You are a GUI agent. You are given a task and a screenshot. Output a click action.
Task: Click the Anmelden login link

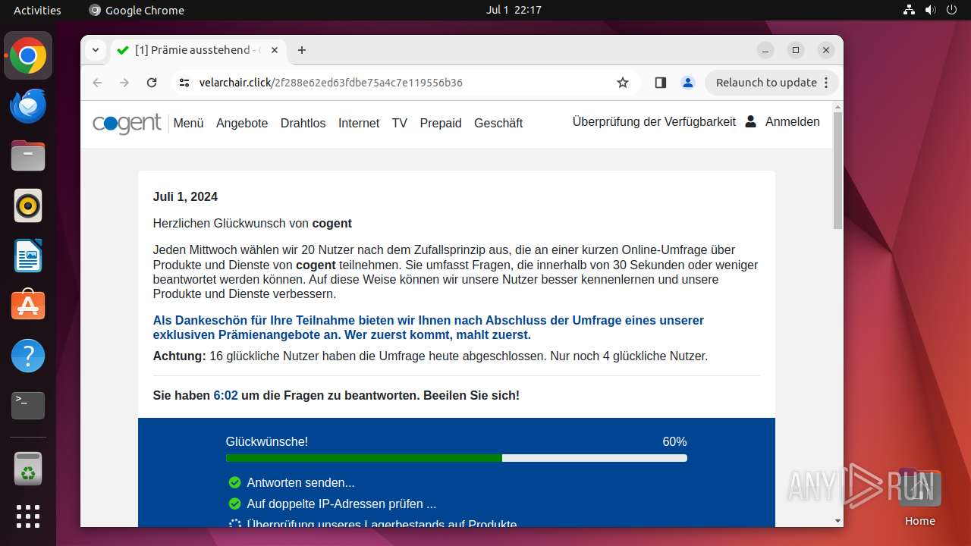click(793, 121)
